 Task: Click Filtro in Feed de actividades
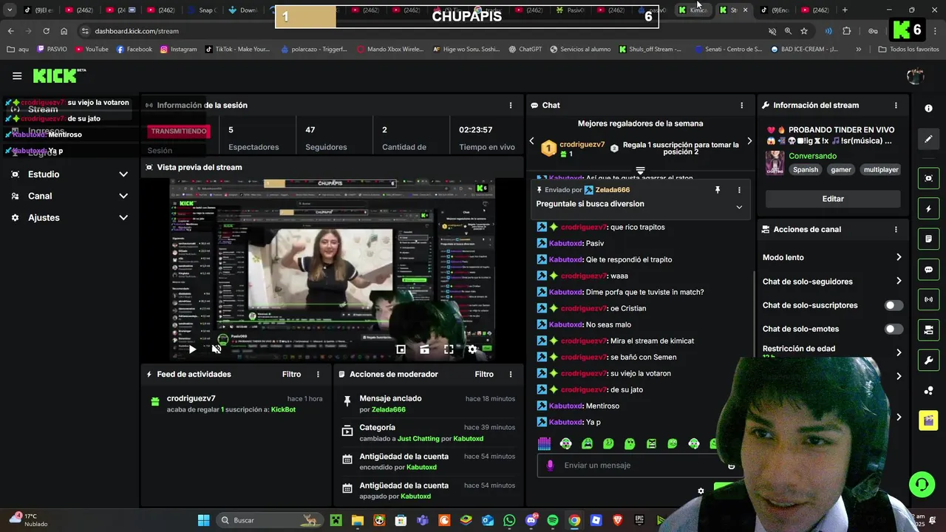[291, 374]
